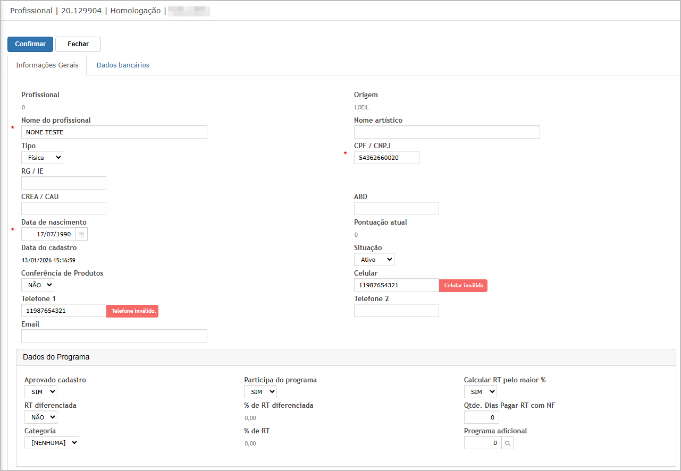Click the Programa adicional search magnifier icon
The height and width of the screenshot is (471, 681).
[508, 443]
